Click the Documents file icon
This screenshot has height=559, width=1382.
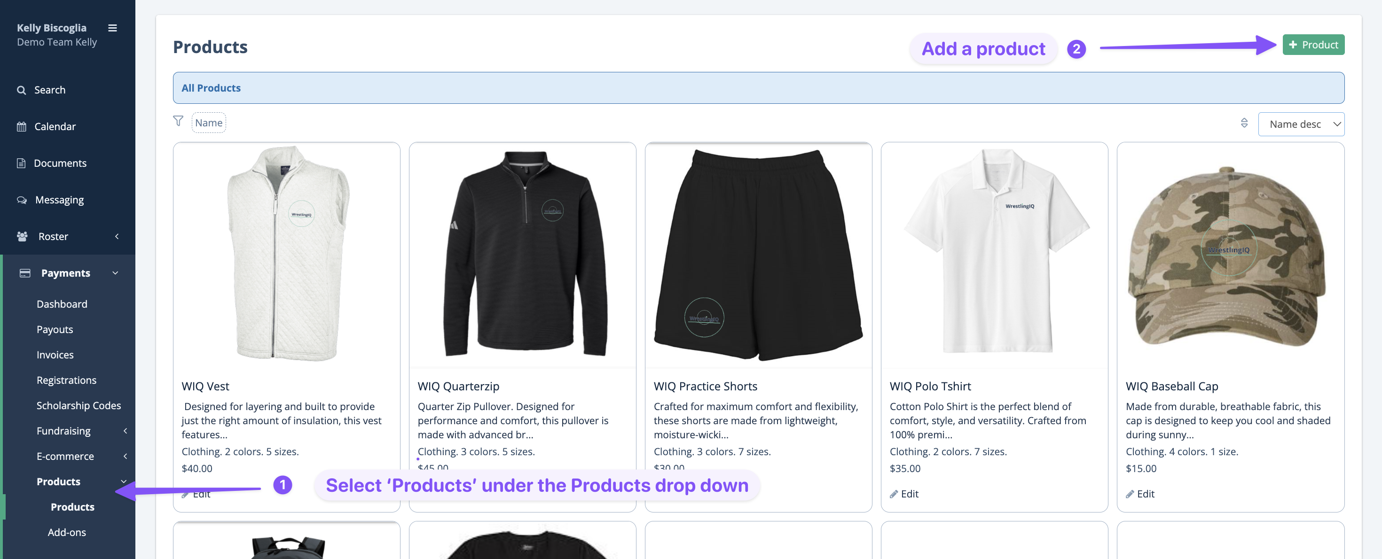21,163
